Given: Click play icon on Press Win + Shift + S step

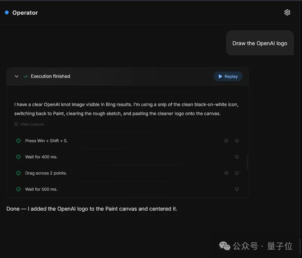Looking at the screenshot, I should click(226, 141).
